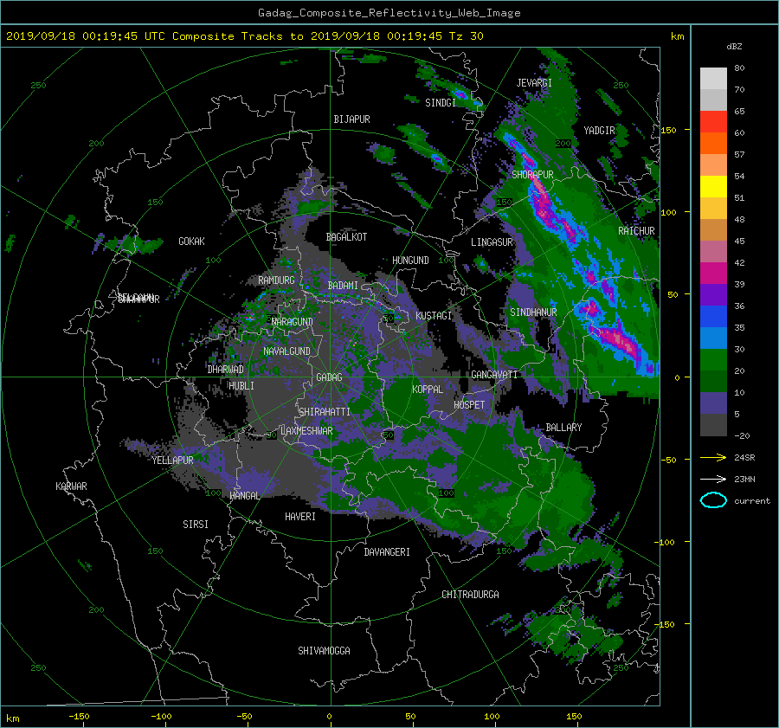
Task: Click the CHITRADURGA map label
Action: [x=470, y=595]
